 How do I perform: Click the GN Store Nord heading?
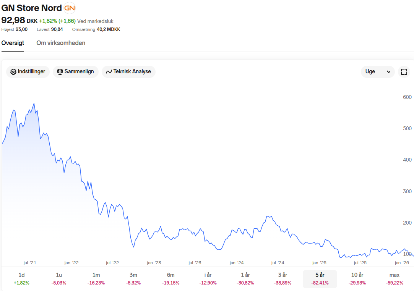click(31, 8)
